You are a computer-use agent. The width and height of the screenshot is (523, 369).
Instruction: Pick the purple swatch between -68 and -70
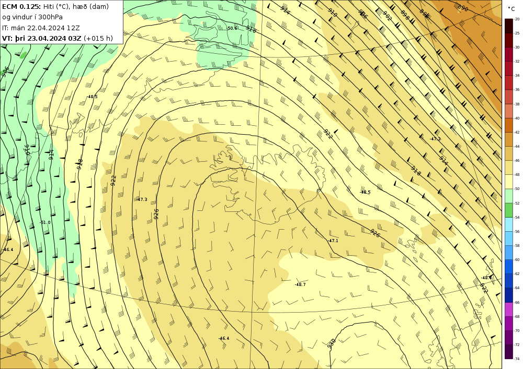pos(509,324)
